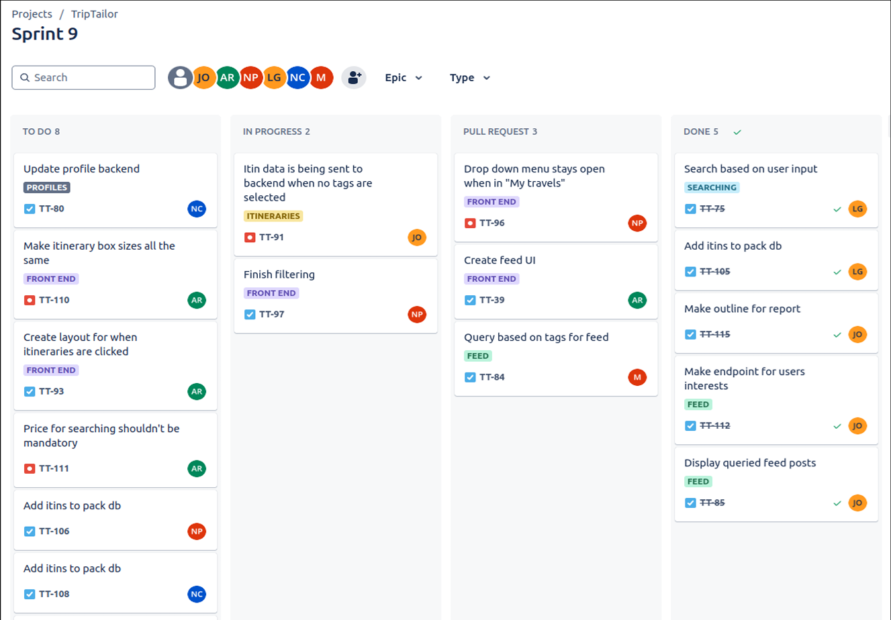The image size is (891, 620).
Task: Click LG assignee avatar on TT-75
Action: (x=857, y=209)
